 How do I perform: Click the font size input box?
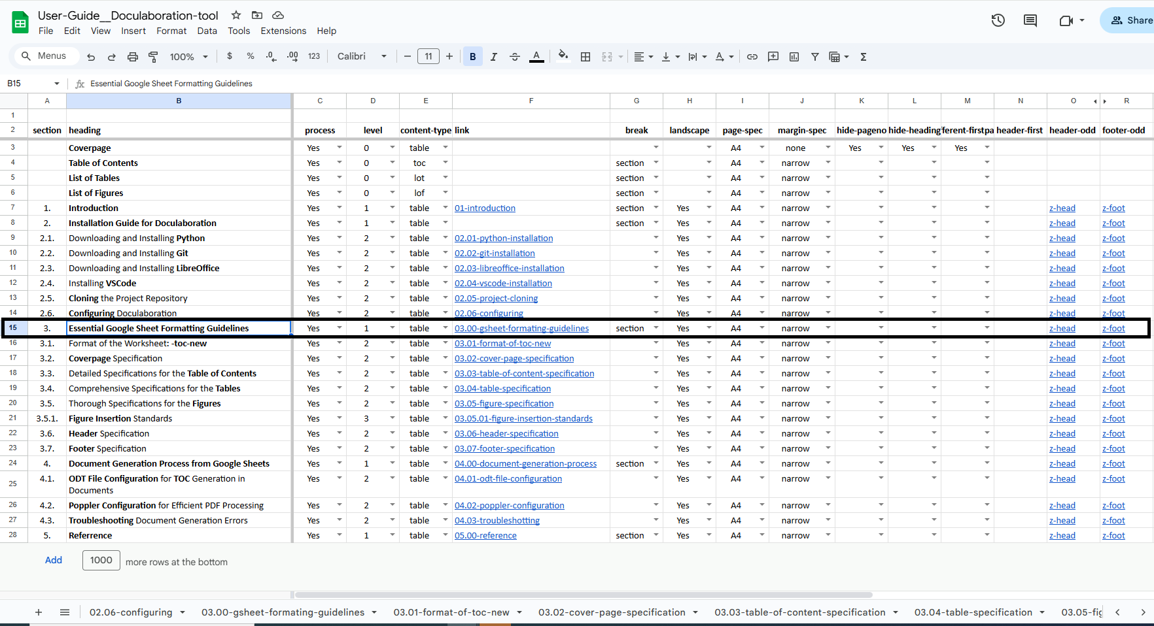[428, 56]
